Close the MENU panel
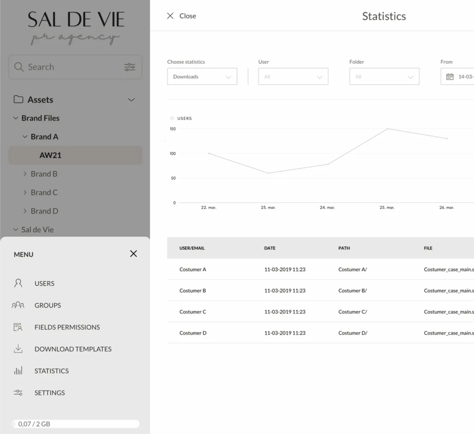 pyautogui.click(x=134, y=254)
